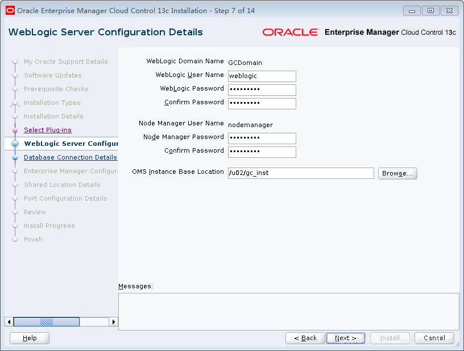Click the step list horizontal scrollbar thumb
Image resolution: width=464 pixels, height=351 pixels.
pos(47,321)
